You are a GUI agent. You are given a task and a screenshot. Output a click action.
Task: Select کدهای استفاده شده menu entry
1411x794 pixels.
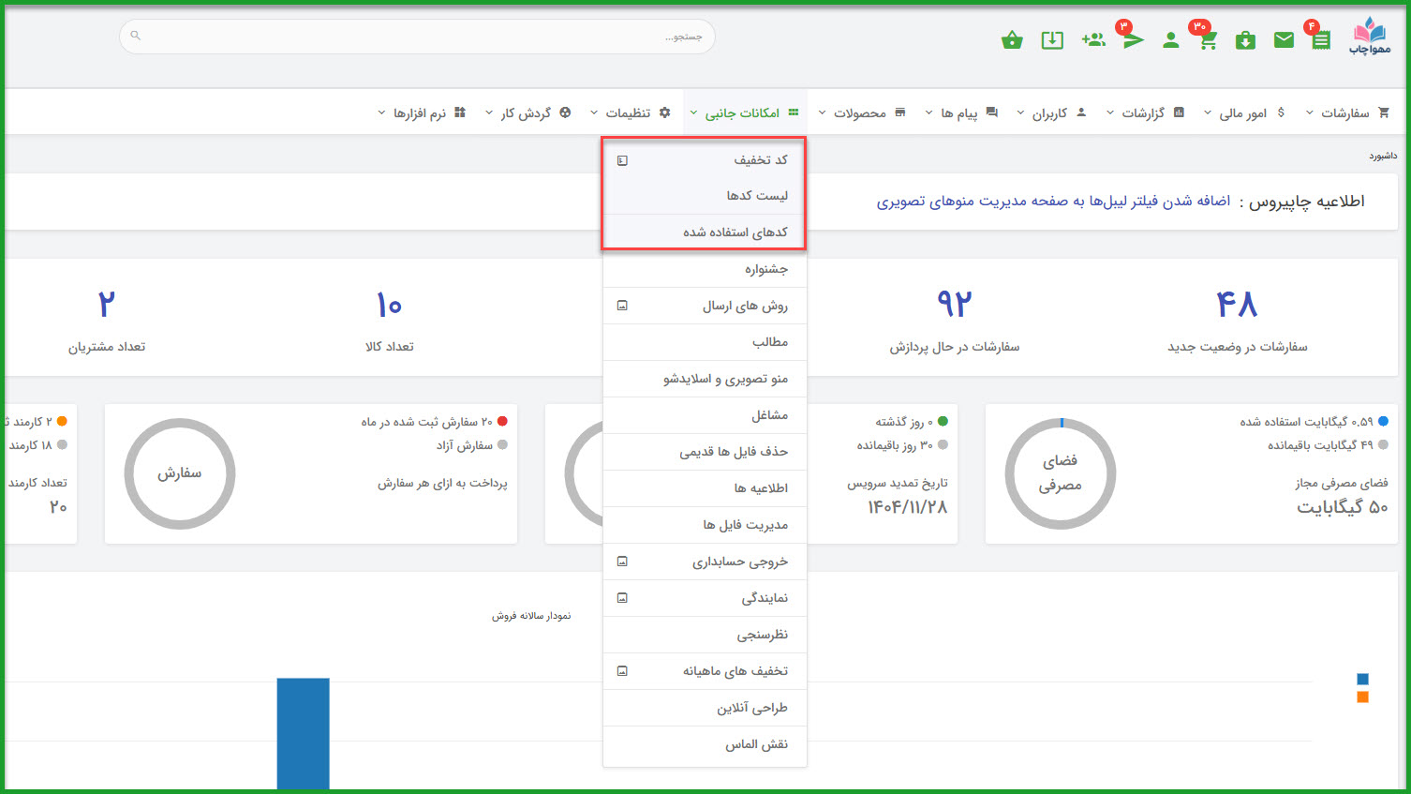click(735, 232)
